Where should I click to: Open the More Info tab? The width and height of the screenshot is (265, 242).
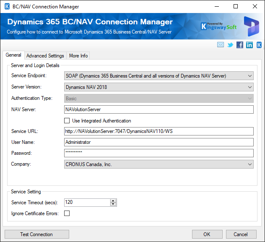point(78,56)
